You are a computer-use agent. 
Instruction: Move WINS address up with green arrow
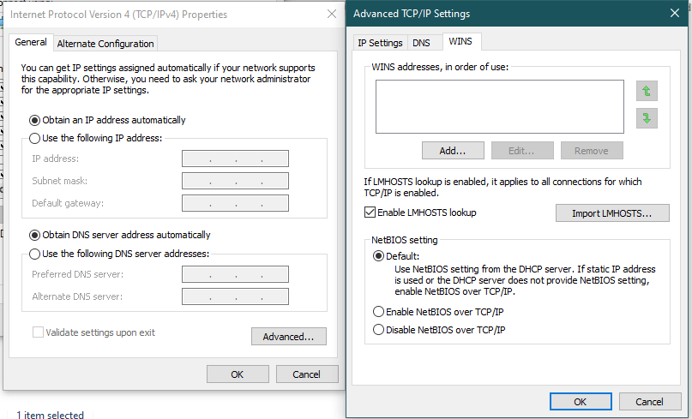click(647, 92)
